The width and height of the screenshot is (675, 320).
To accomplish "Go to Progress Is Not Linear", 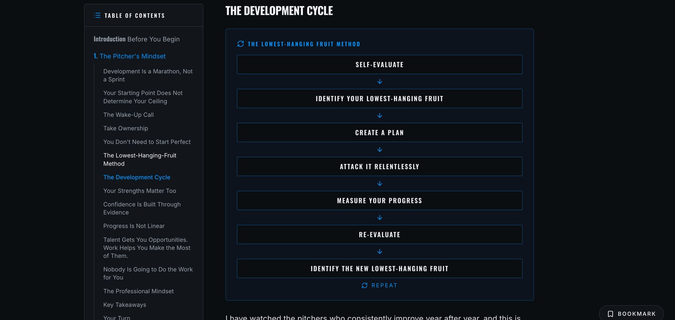I will pos(134,226).
